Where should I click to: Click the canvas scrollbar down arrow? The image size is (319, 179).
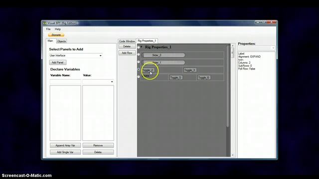click(x=233, y=155)
